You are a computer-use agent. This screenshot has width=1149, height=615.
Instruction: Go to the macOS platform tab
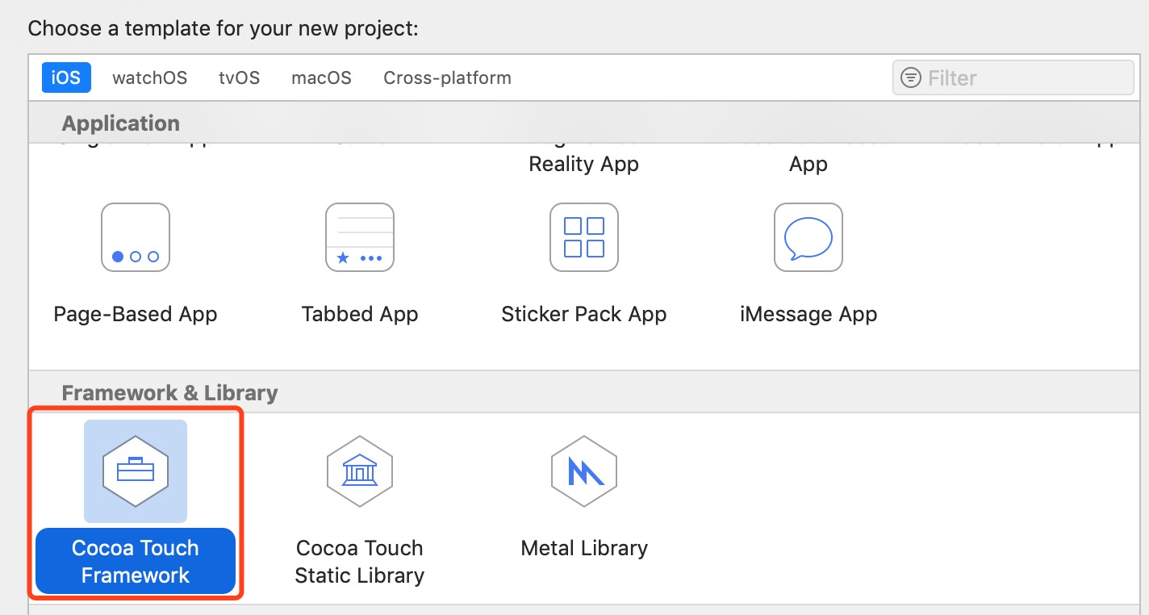(322, 77)
